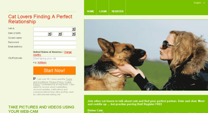Click the Start Now! button
Screen dimensions: 208x113
pyautogui.click(x=54, y=71)
